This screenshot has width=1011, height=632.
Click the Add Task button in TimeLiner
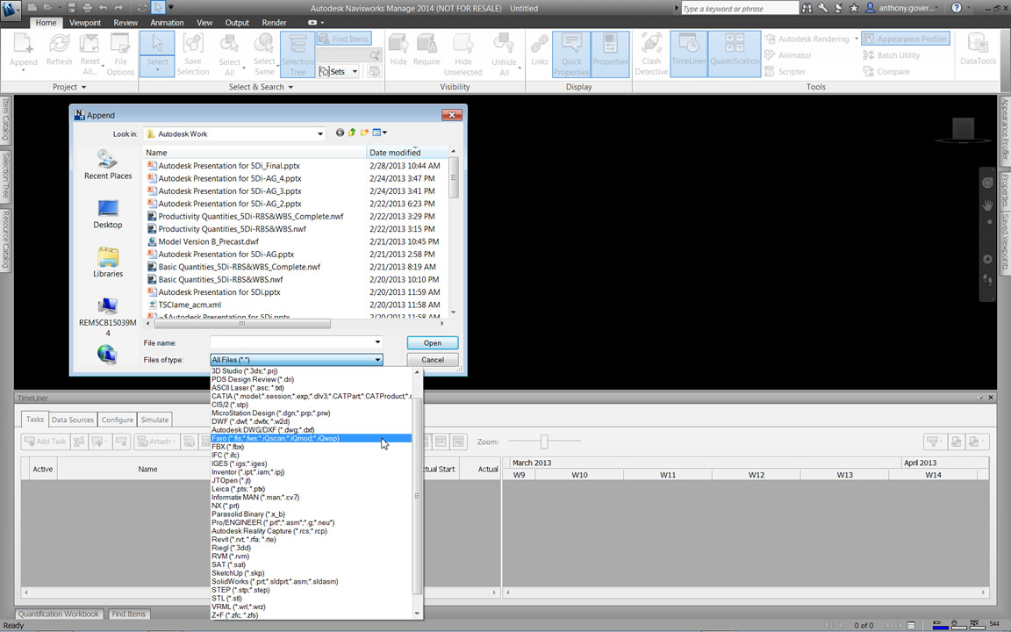(x=45, y=442)
